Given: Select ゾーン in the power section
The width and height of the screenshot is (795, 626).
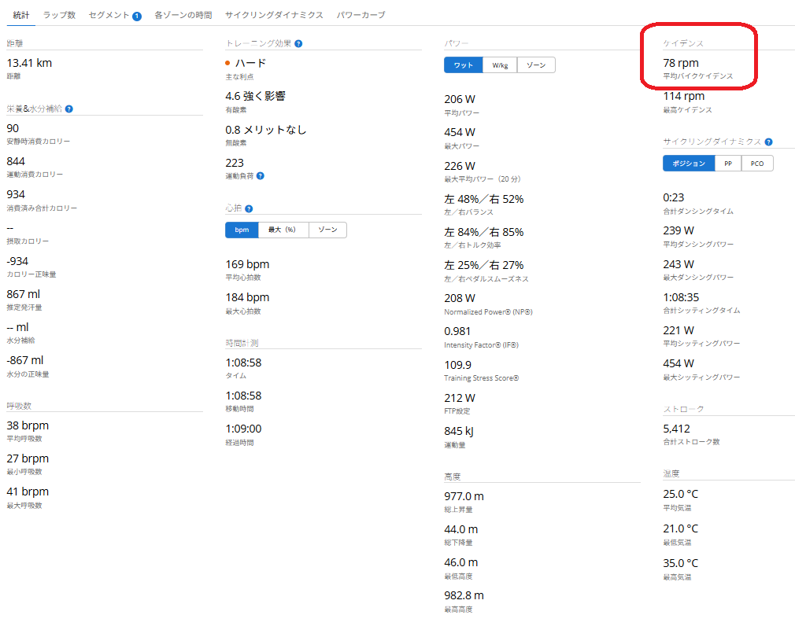Looking at the screenshot, I should pyautogui.click(x=536, y=65).
